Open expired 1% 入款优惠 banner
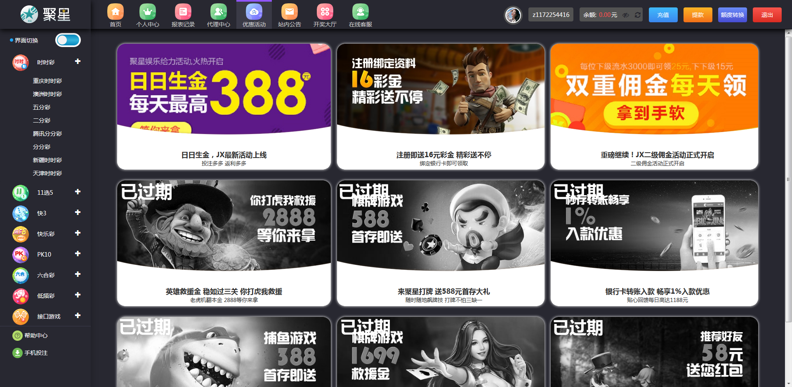Image resolution: width=792 pixels, height=387 pixels. point(654,225)
